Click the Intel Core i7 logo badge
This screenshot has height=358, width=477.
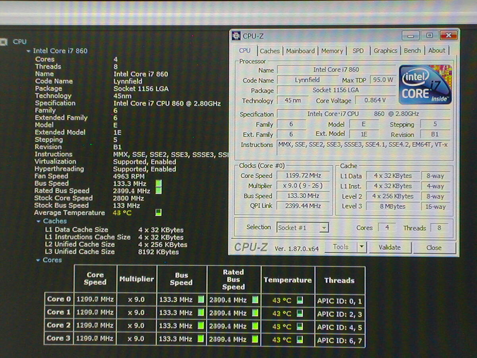click(x=425, y=84)
